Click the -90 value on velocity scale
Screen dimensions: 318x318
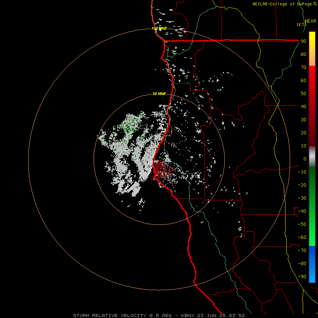[x=302, y=276]
